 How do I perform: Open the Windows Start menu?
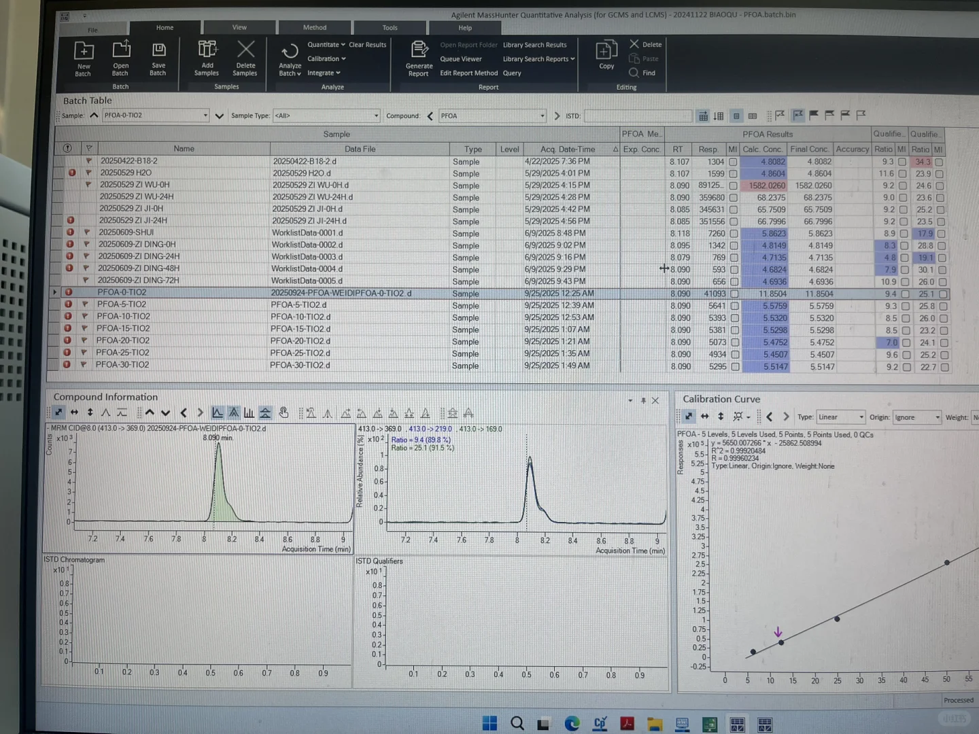(x=489, y=723)
